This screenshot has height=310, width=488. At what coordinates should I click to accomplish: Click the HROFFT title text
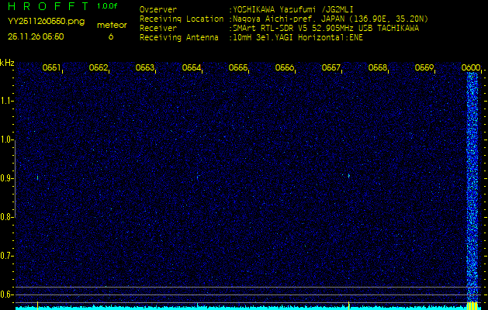pos(47,6)
